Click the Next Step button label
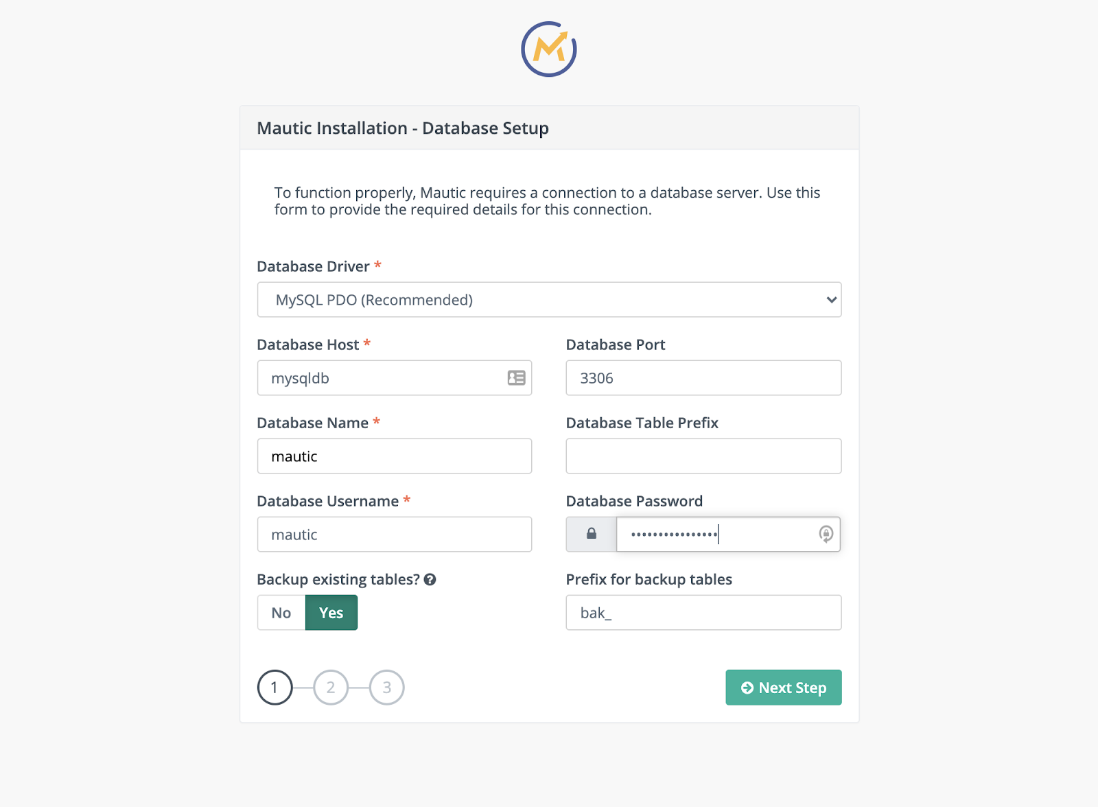1098x807 pixels. [x=793, y=688]
